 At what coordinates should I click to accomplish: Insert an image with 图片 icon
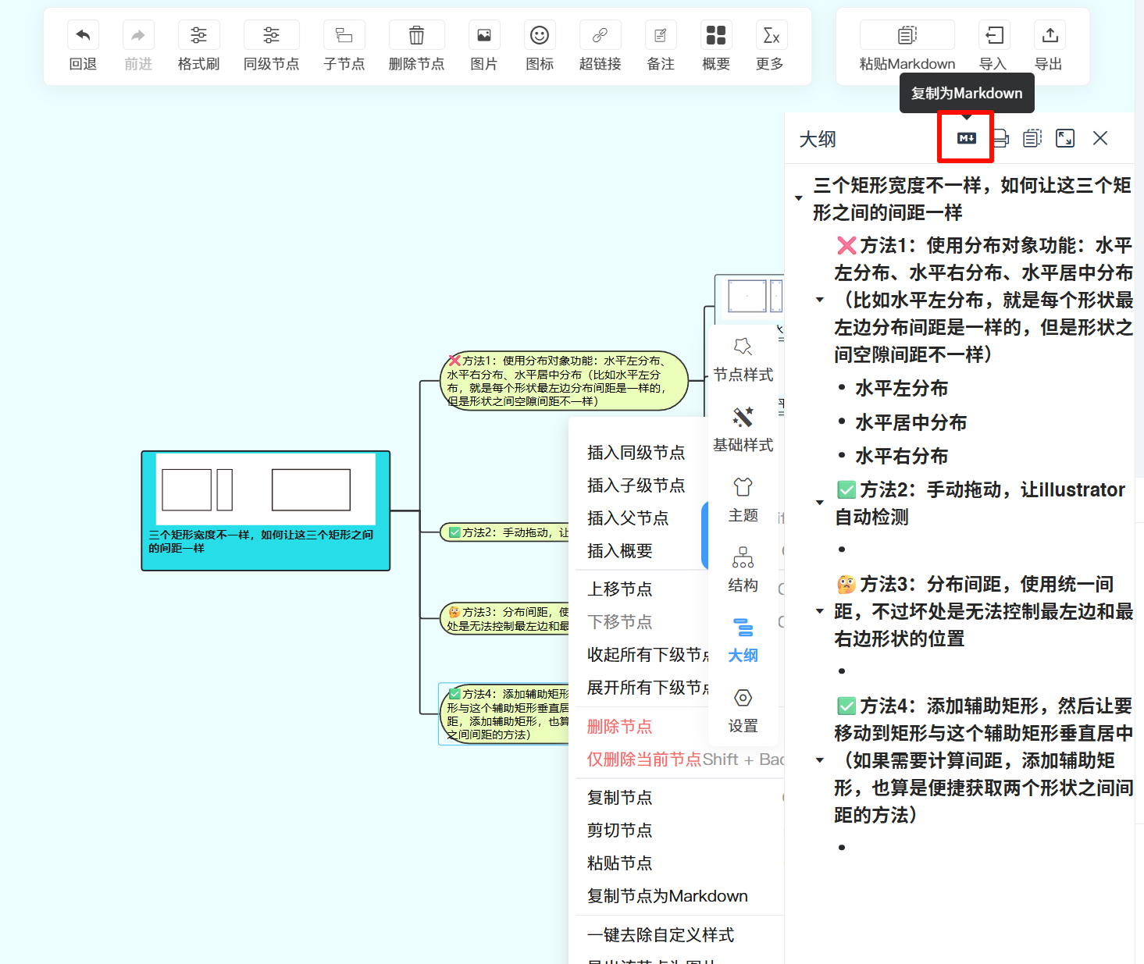[484, 36]
